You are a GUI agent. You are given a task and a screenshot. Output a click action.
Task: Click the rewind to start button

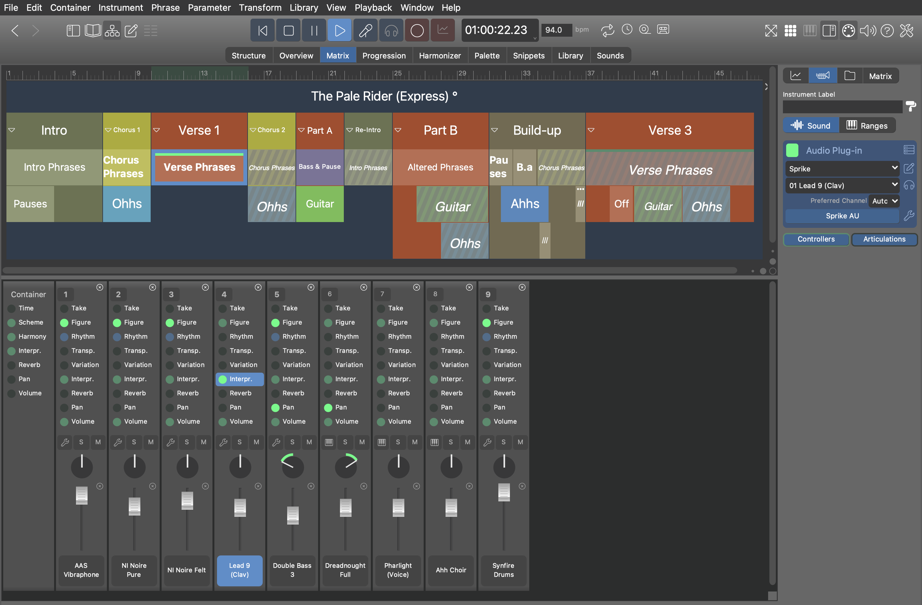pos(263,30)
